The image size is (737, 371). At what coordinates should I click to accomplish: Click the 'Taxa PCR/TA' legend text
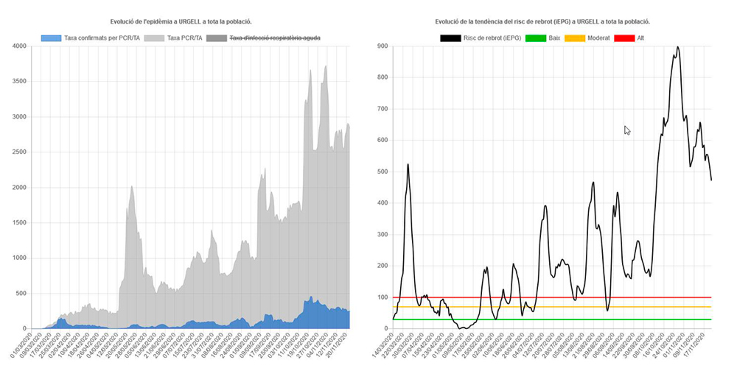[x=184, y=38]
